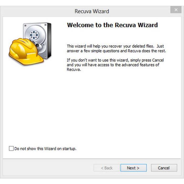
Task: Click the black side edge of the hard drive
Action: click(49, 40)
